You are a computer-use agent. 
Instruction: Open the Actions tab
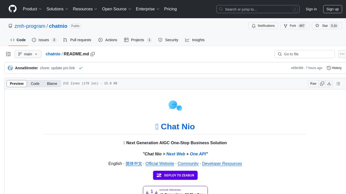[108, 40]
